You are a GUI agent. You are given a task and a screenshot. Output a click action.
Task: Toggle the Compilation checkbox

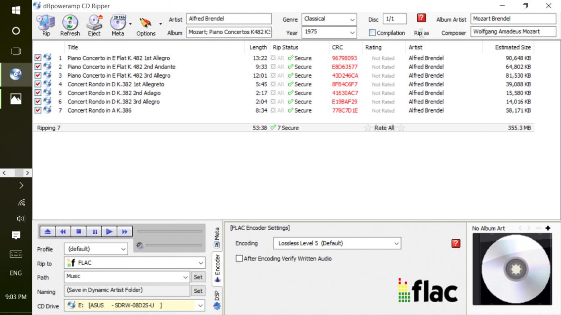[372, 33]
